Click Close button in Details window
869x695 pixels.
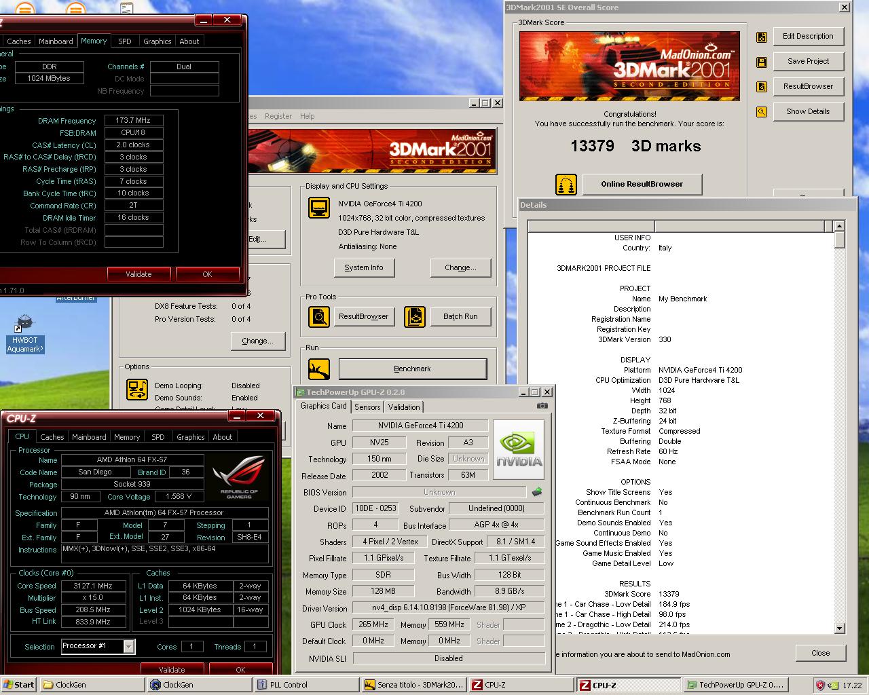[820, 654]
